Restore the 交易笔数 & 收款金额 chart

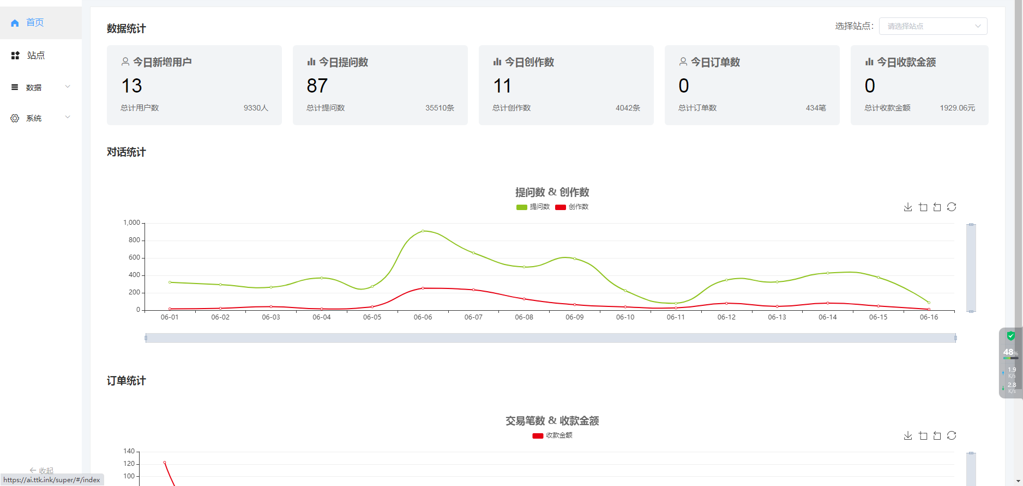click(x=952, y=435)
